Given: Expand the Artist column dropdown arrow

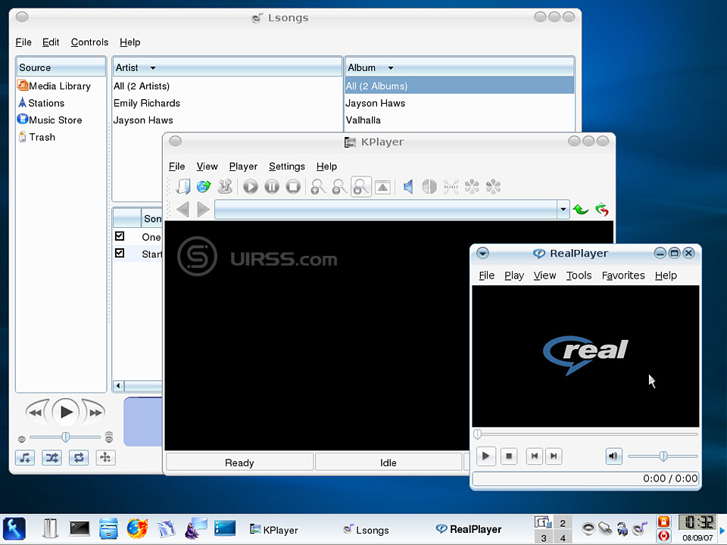Looking at the screenshot, I should (153, 68).
